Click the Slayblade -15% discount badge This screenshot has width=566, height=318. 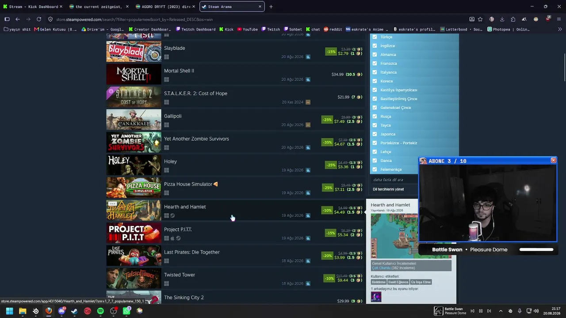click(331, 52)
